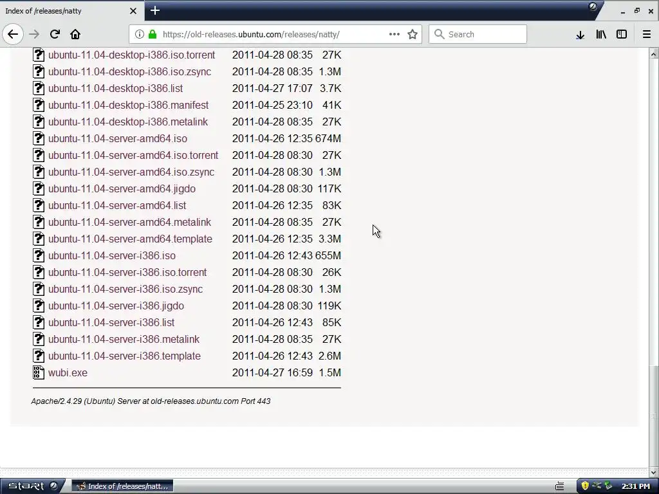Click the circular icon right of tab strip
The height and width of the screenshot is (494, 659).
click(x=593, y=6)
